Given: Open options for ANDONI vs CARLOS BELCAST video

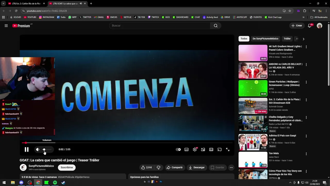Looking at the screenshot, I should pos(306,65).
